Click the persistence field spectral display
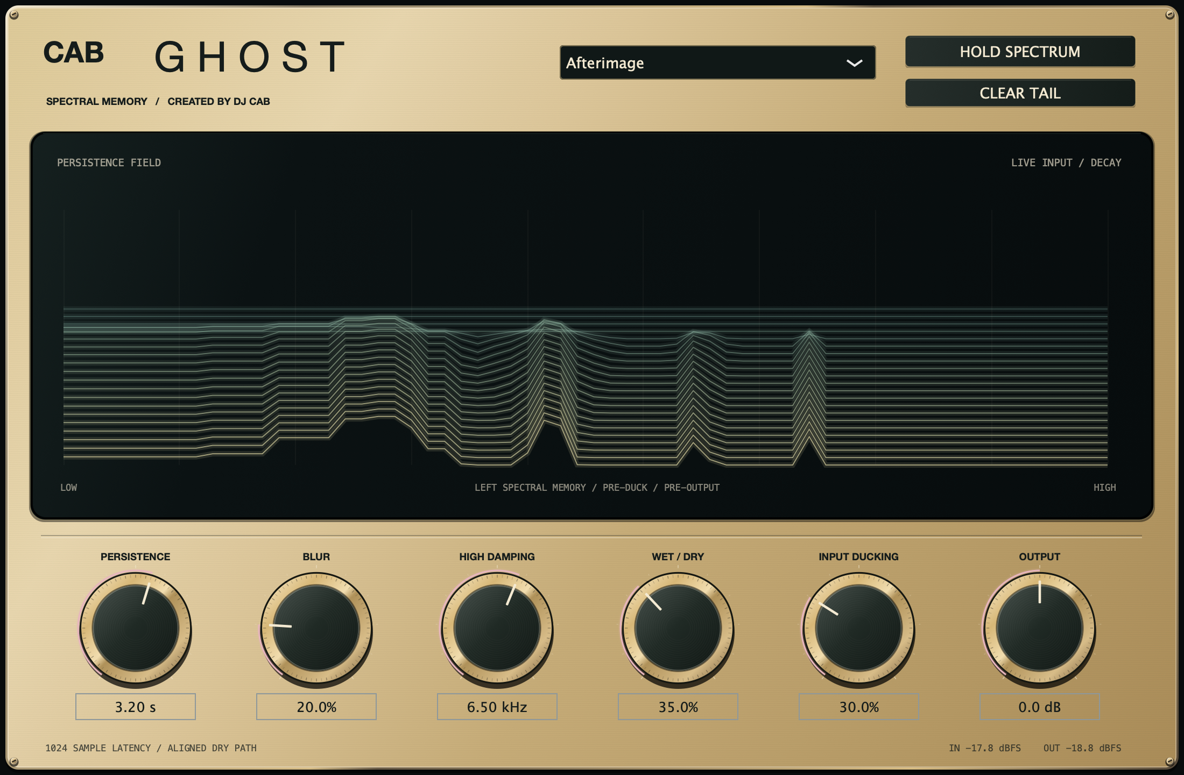Screen dimensions: 1184x775 (592, 326)
